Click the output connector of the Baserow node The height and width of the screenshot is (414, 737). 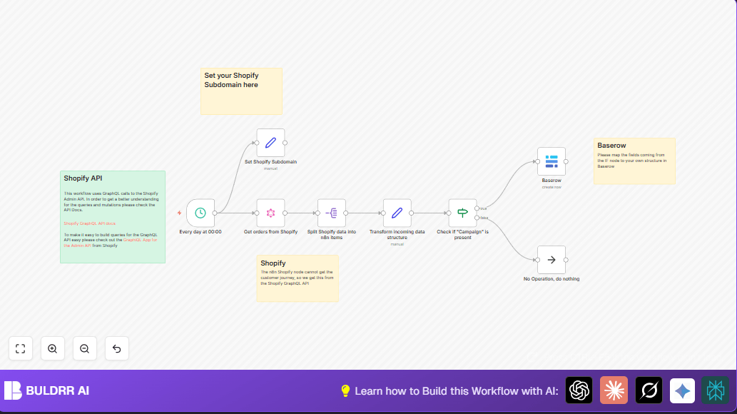point(566,161)
